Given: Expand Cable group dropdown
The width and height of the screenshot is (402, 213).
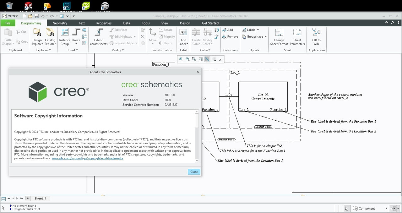Looking at the screenshot, I should pyautogui.click(x=205, y=50).
